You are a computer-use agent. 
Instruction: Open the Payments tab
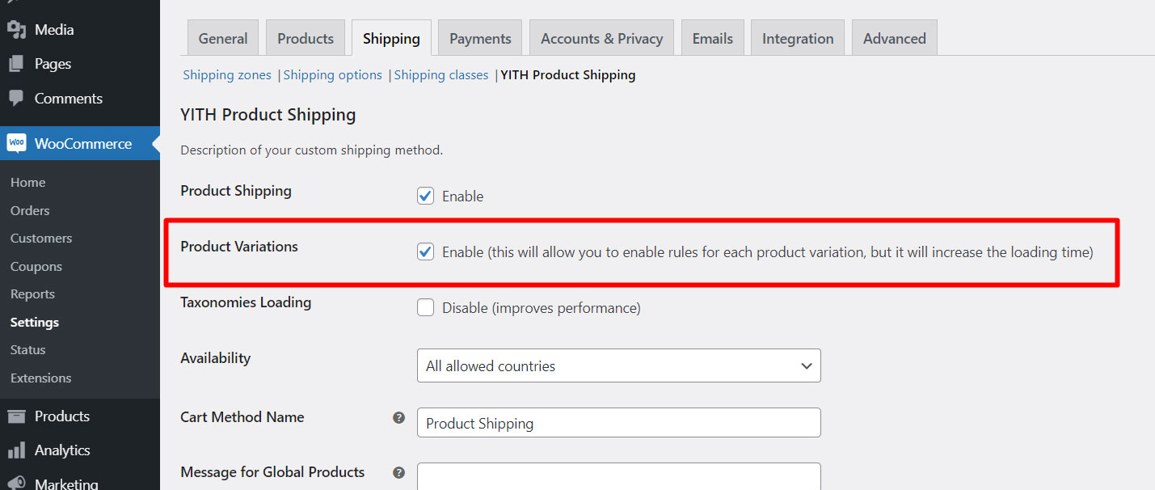[x=480, y=38]
